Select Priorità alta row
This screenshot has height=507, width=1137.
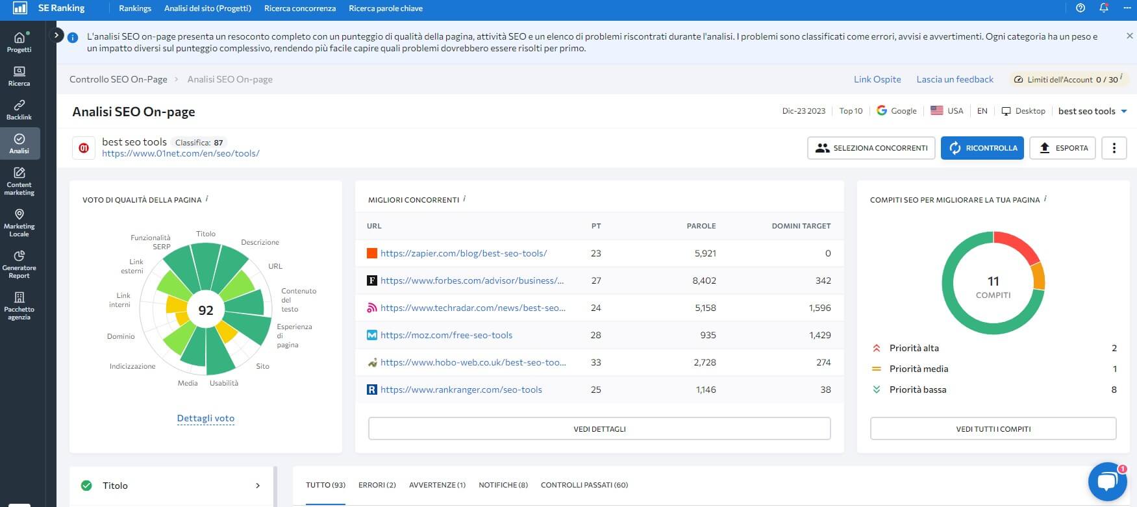pyautogui.click(x=993, y=348)
